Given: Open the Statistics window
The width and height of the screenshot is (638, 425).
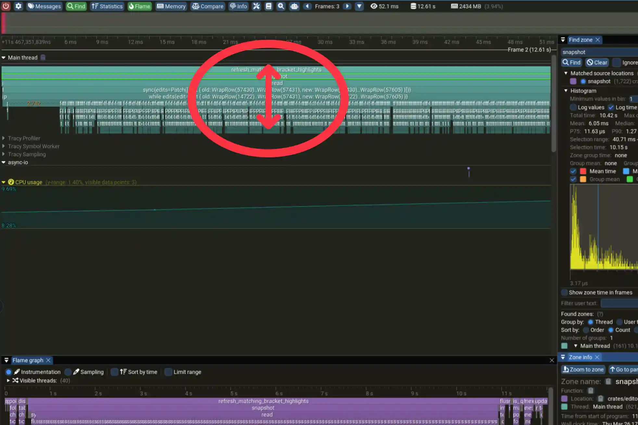Looking at the screenshot, I should click(107, 6).
